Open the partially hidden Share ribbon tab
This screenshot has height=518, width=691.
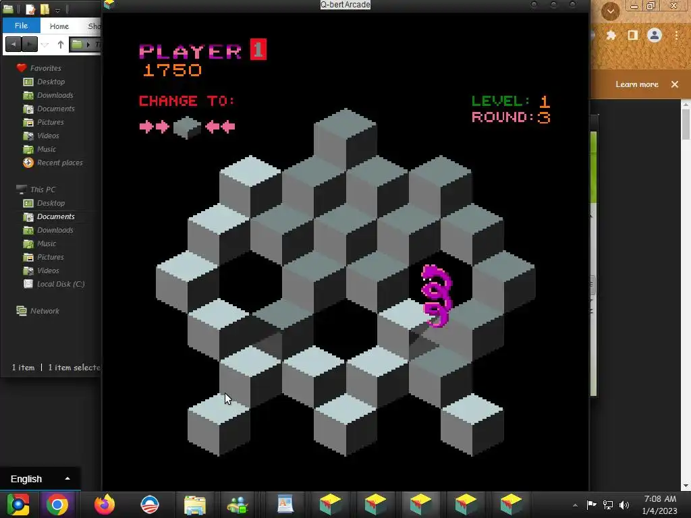click(94, 26)
